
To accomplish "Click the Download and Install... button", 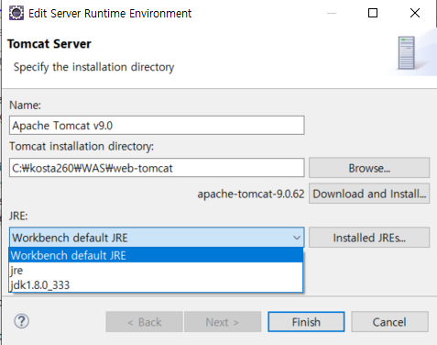I will click(x=369, y=194).
